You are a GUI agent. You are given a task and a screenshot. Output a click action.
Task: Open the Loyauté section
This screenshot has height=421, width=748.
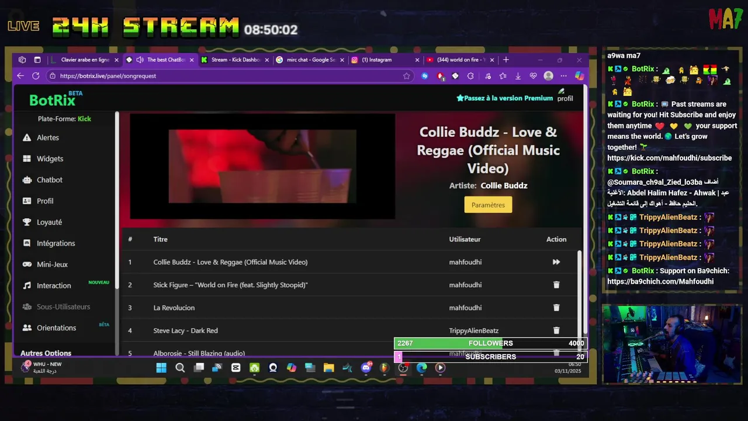[x=42, y=222]
